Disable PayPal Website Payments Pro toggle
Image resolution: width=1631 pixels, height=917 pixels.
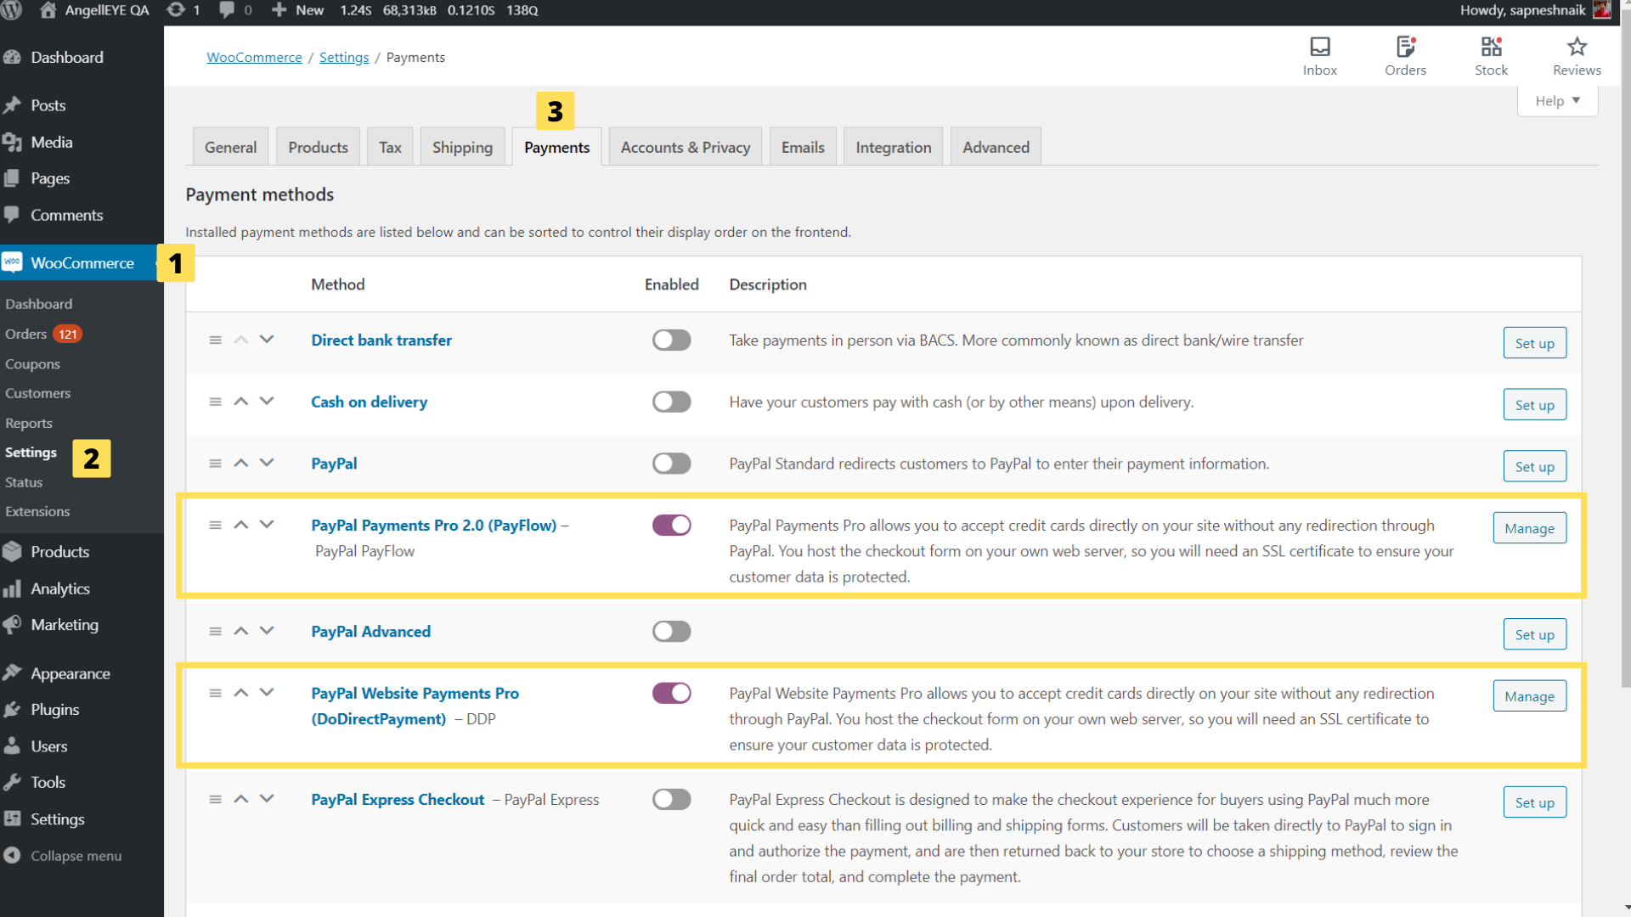tap(671, 693)
